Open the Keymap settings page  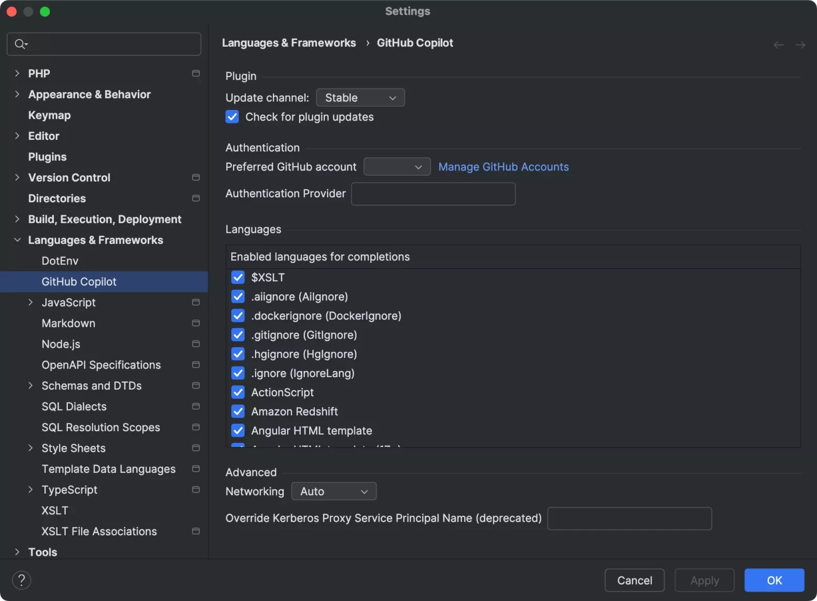click(49, 115)
